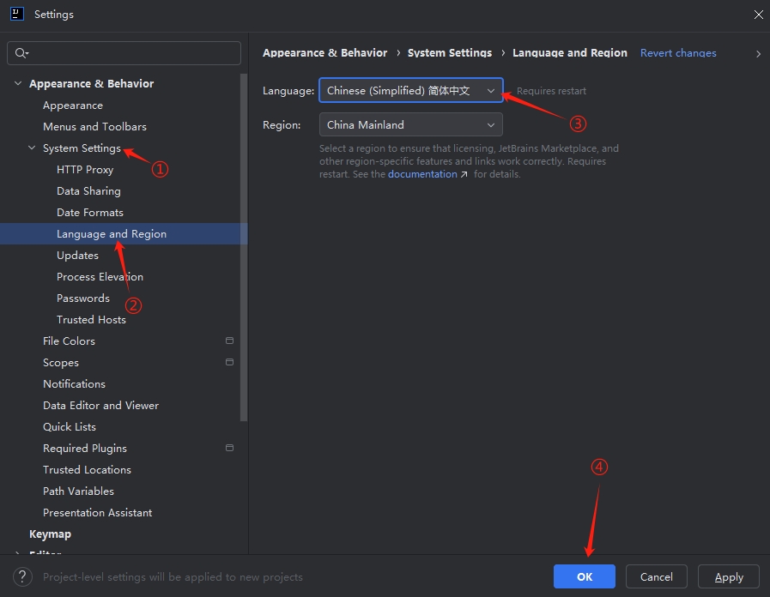Screen dimensions: 770x597
Task: Open the HTTP Proxy settings page
Action: pos(85,170)
